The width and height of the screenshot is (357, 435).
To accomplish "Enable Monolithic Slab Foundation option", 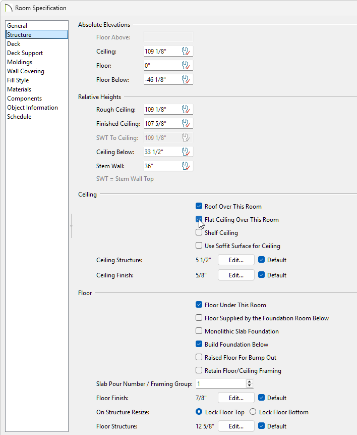I will pyautogui.click(x=199, y=331).
